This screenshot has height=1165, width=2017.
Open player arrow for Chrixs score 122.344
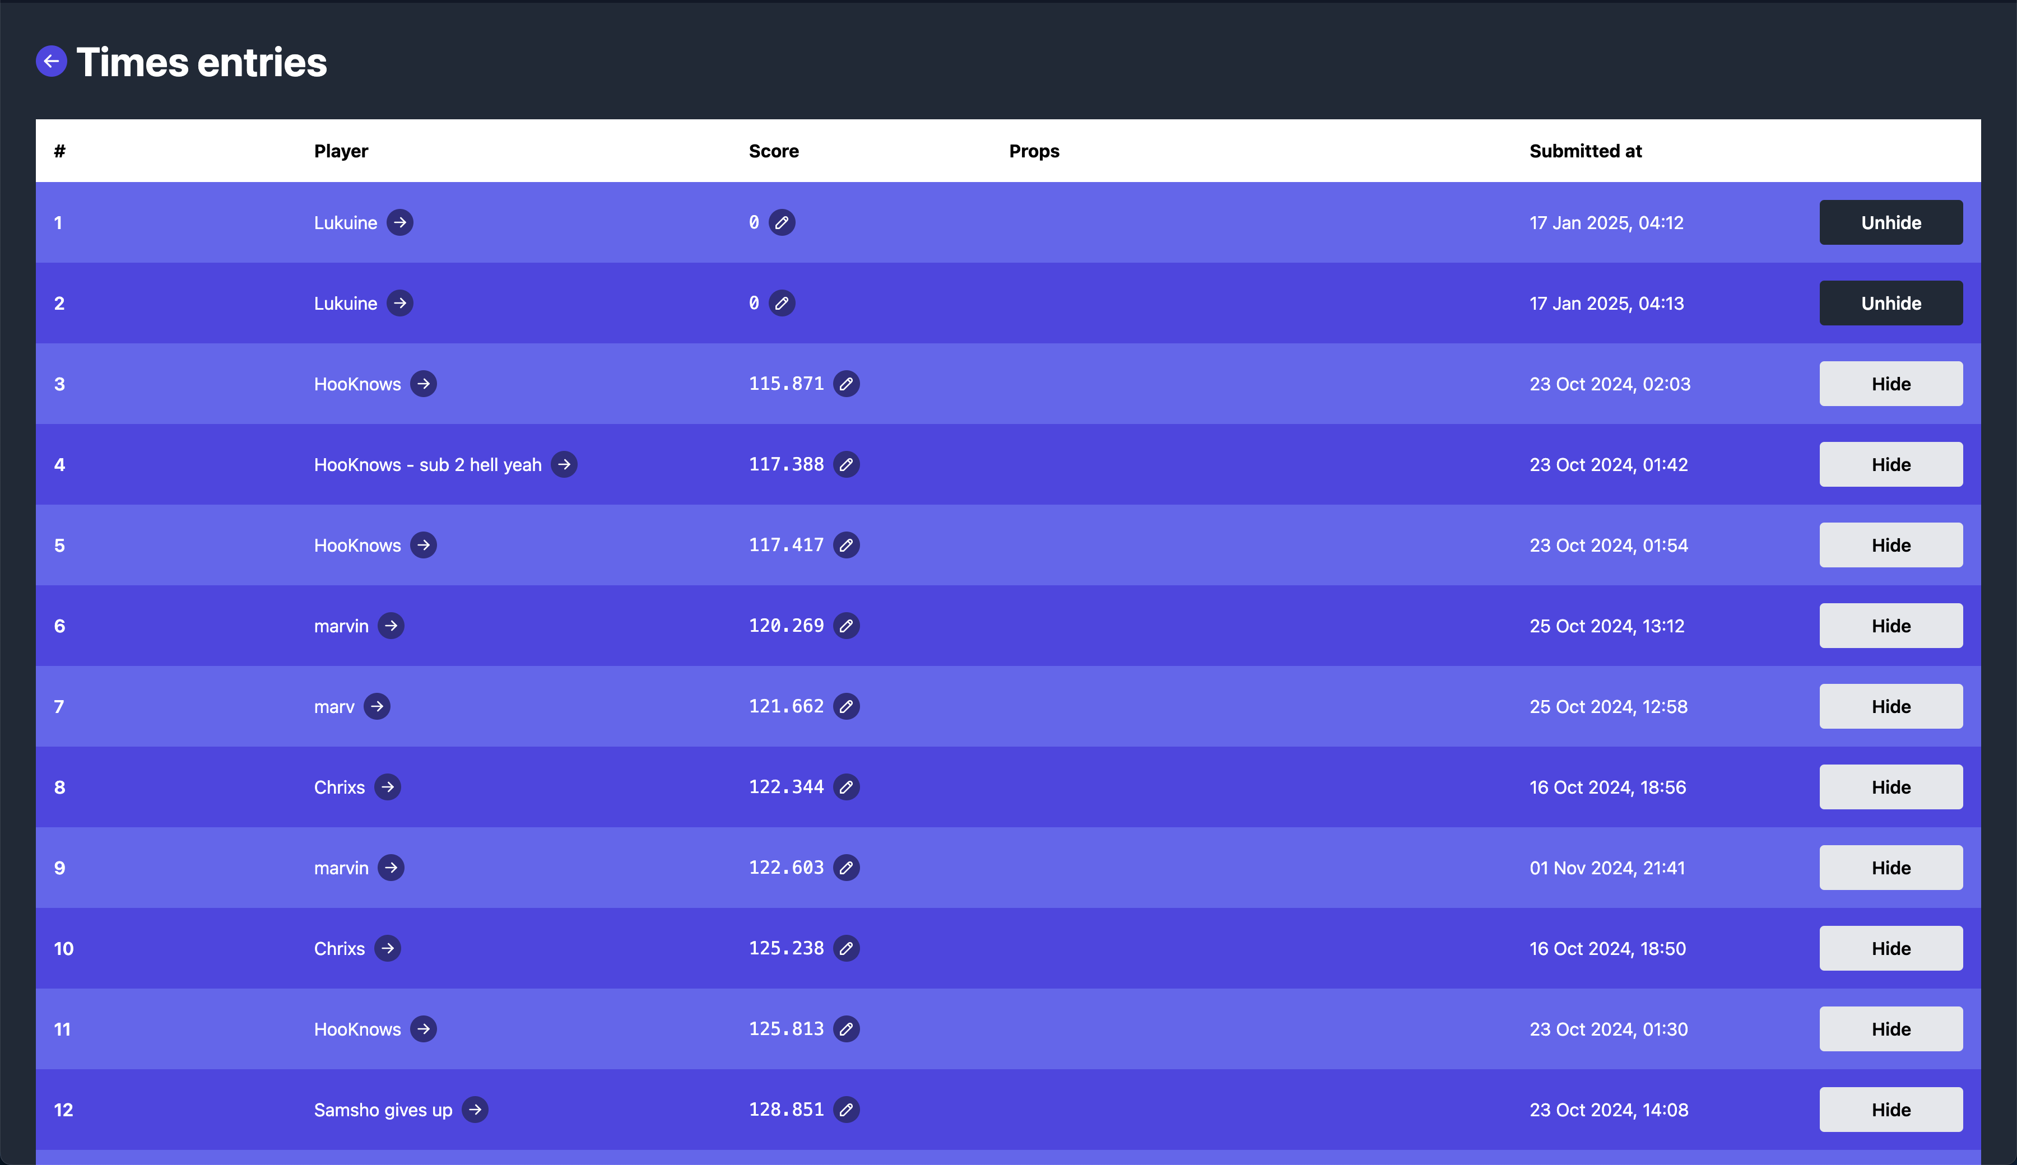click(x=387, y=787)
